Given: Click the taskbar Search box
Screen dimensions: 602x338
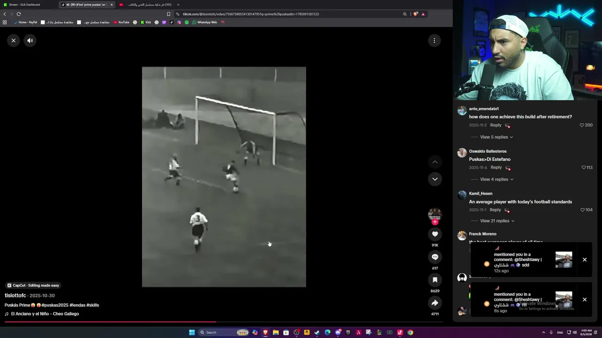Looking at the screenshot, I should (223, 332).
